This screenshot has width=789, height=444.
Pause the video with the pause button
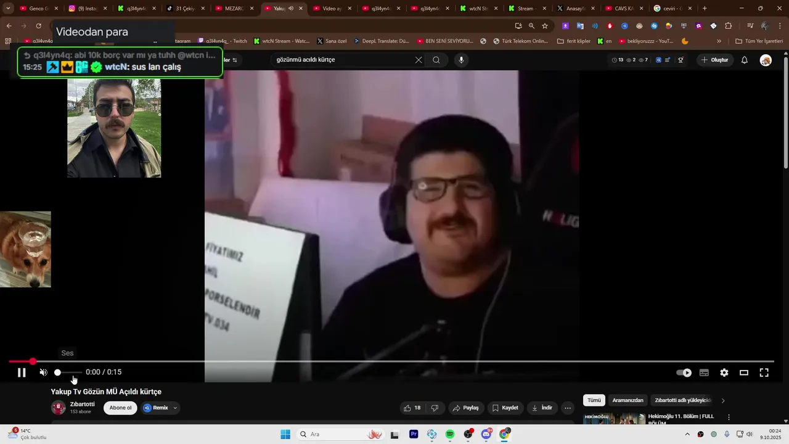pos(22,372)
